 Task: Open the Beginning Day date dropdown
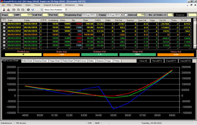[x=97, y=15]
